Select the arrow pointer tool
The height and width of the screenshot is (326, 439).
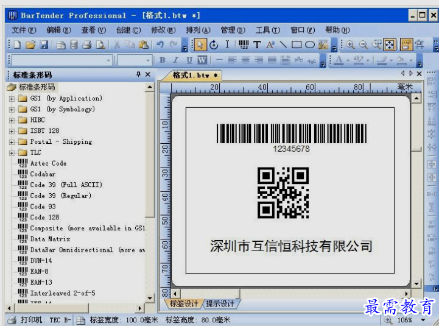pyautogui.click(x=200, y=44)
